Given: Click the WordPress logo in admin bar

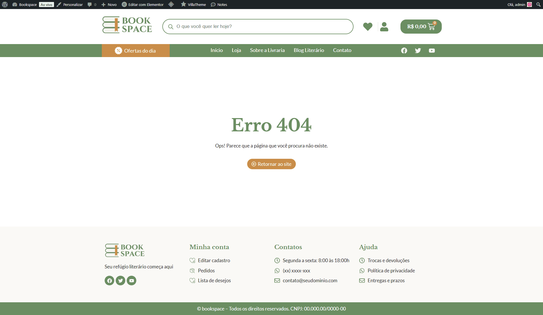Looking at the screenshot, I should point(5,5).
